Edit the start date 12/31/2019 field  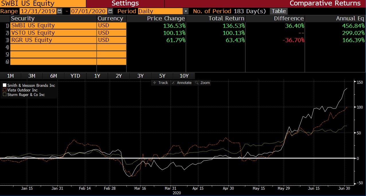pyautogui.click(x=38, y=11)
